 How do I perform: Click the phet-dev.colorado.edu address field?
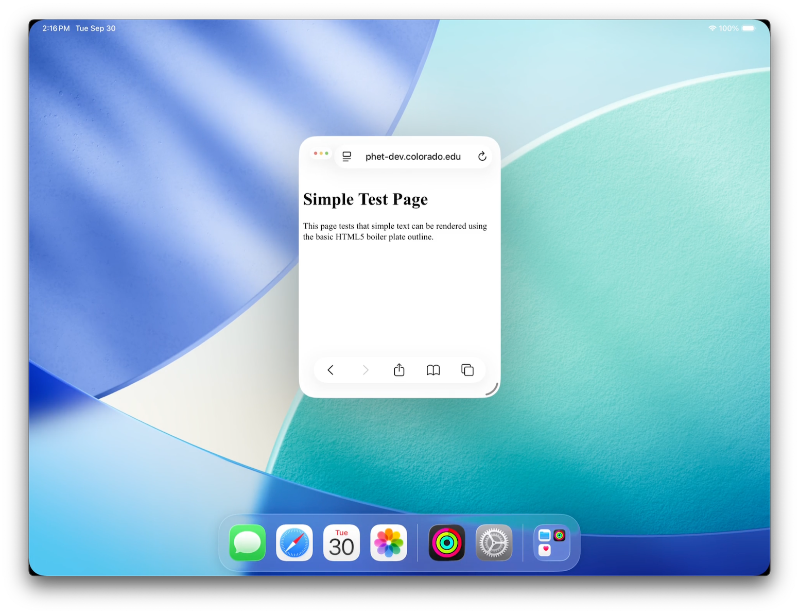point(413,157)
